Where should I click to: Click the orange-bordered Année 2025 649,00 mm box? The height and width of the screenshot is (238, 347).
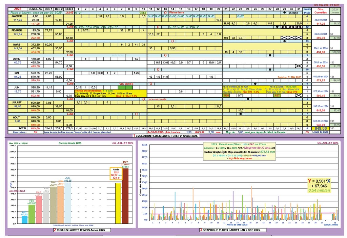tap(116, 174)
